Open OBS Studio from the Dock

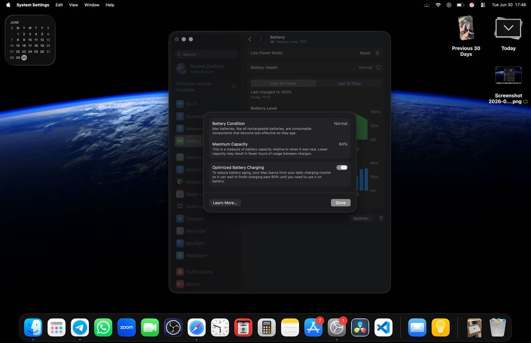[174, 328]
